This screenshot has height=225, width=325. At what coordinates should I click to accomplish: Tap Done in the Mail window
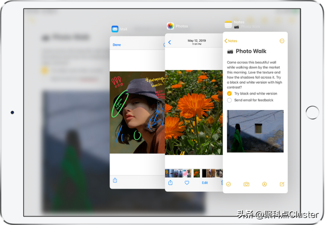(x=117, y=44)
